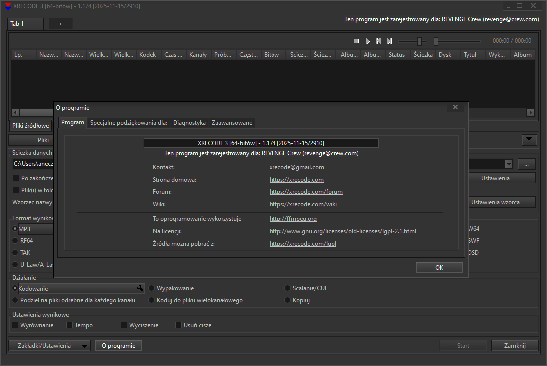Select the MP3 format radio
547x366 pixels.
[15, 229]
